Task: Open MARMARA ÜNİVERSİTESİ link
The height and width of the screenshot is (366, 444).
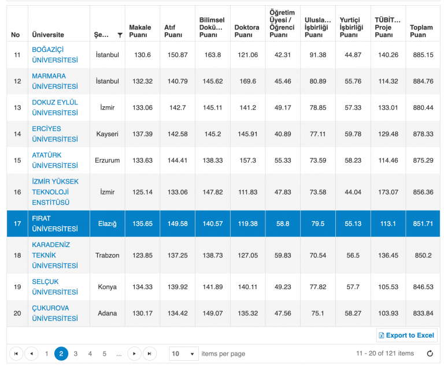Action: (x=55, y=81)
